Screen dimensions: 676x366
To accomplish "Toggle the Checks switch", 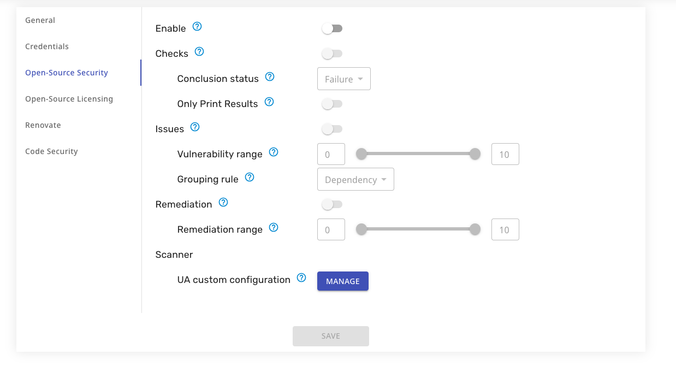I will pos(332,54).
